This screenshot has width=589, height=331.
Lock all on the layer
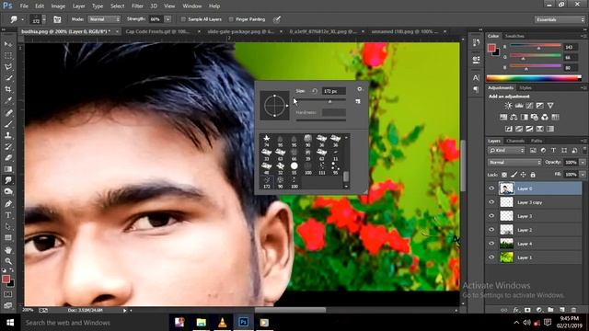pos(533,175)
